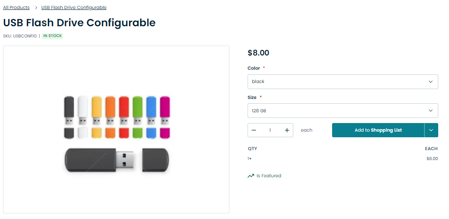This screenshot has height=219, width=449.
Task: Click the minus icon to decrease quantity
Action: coord(254,130)
